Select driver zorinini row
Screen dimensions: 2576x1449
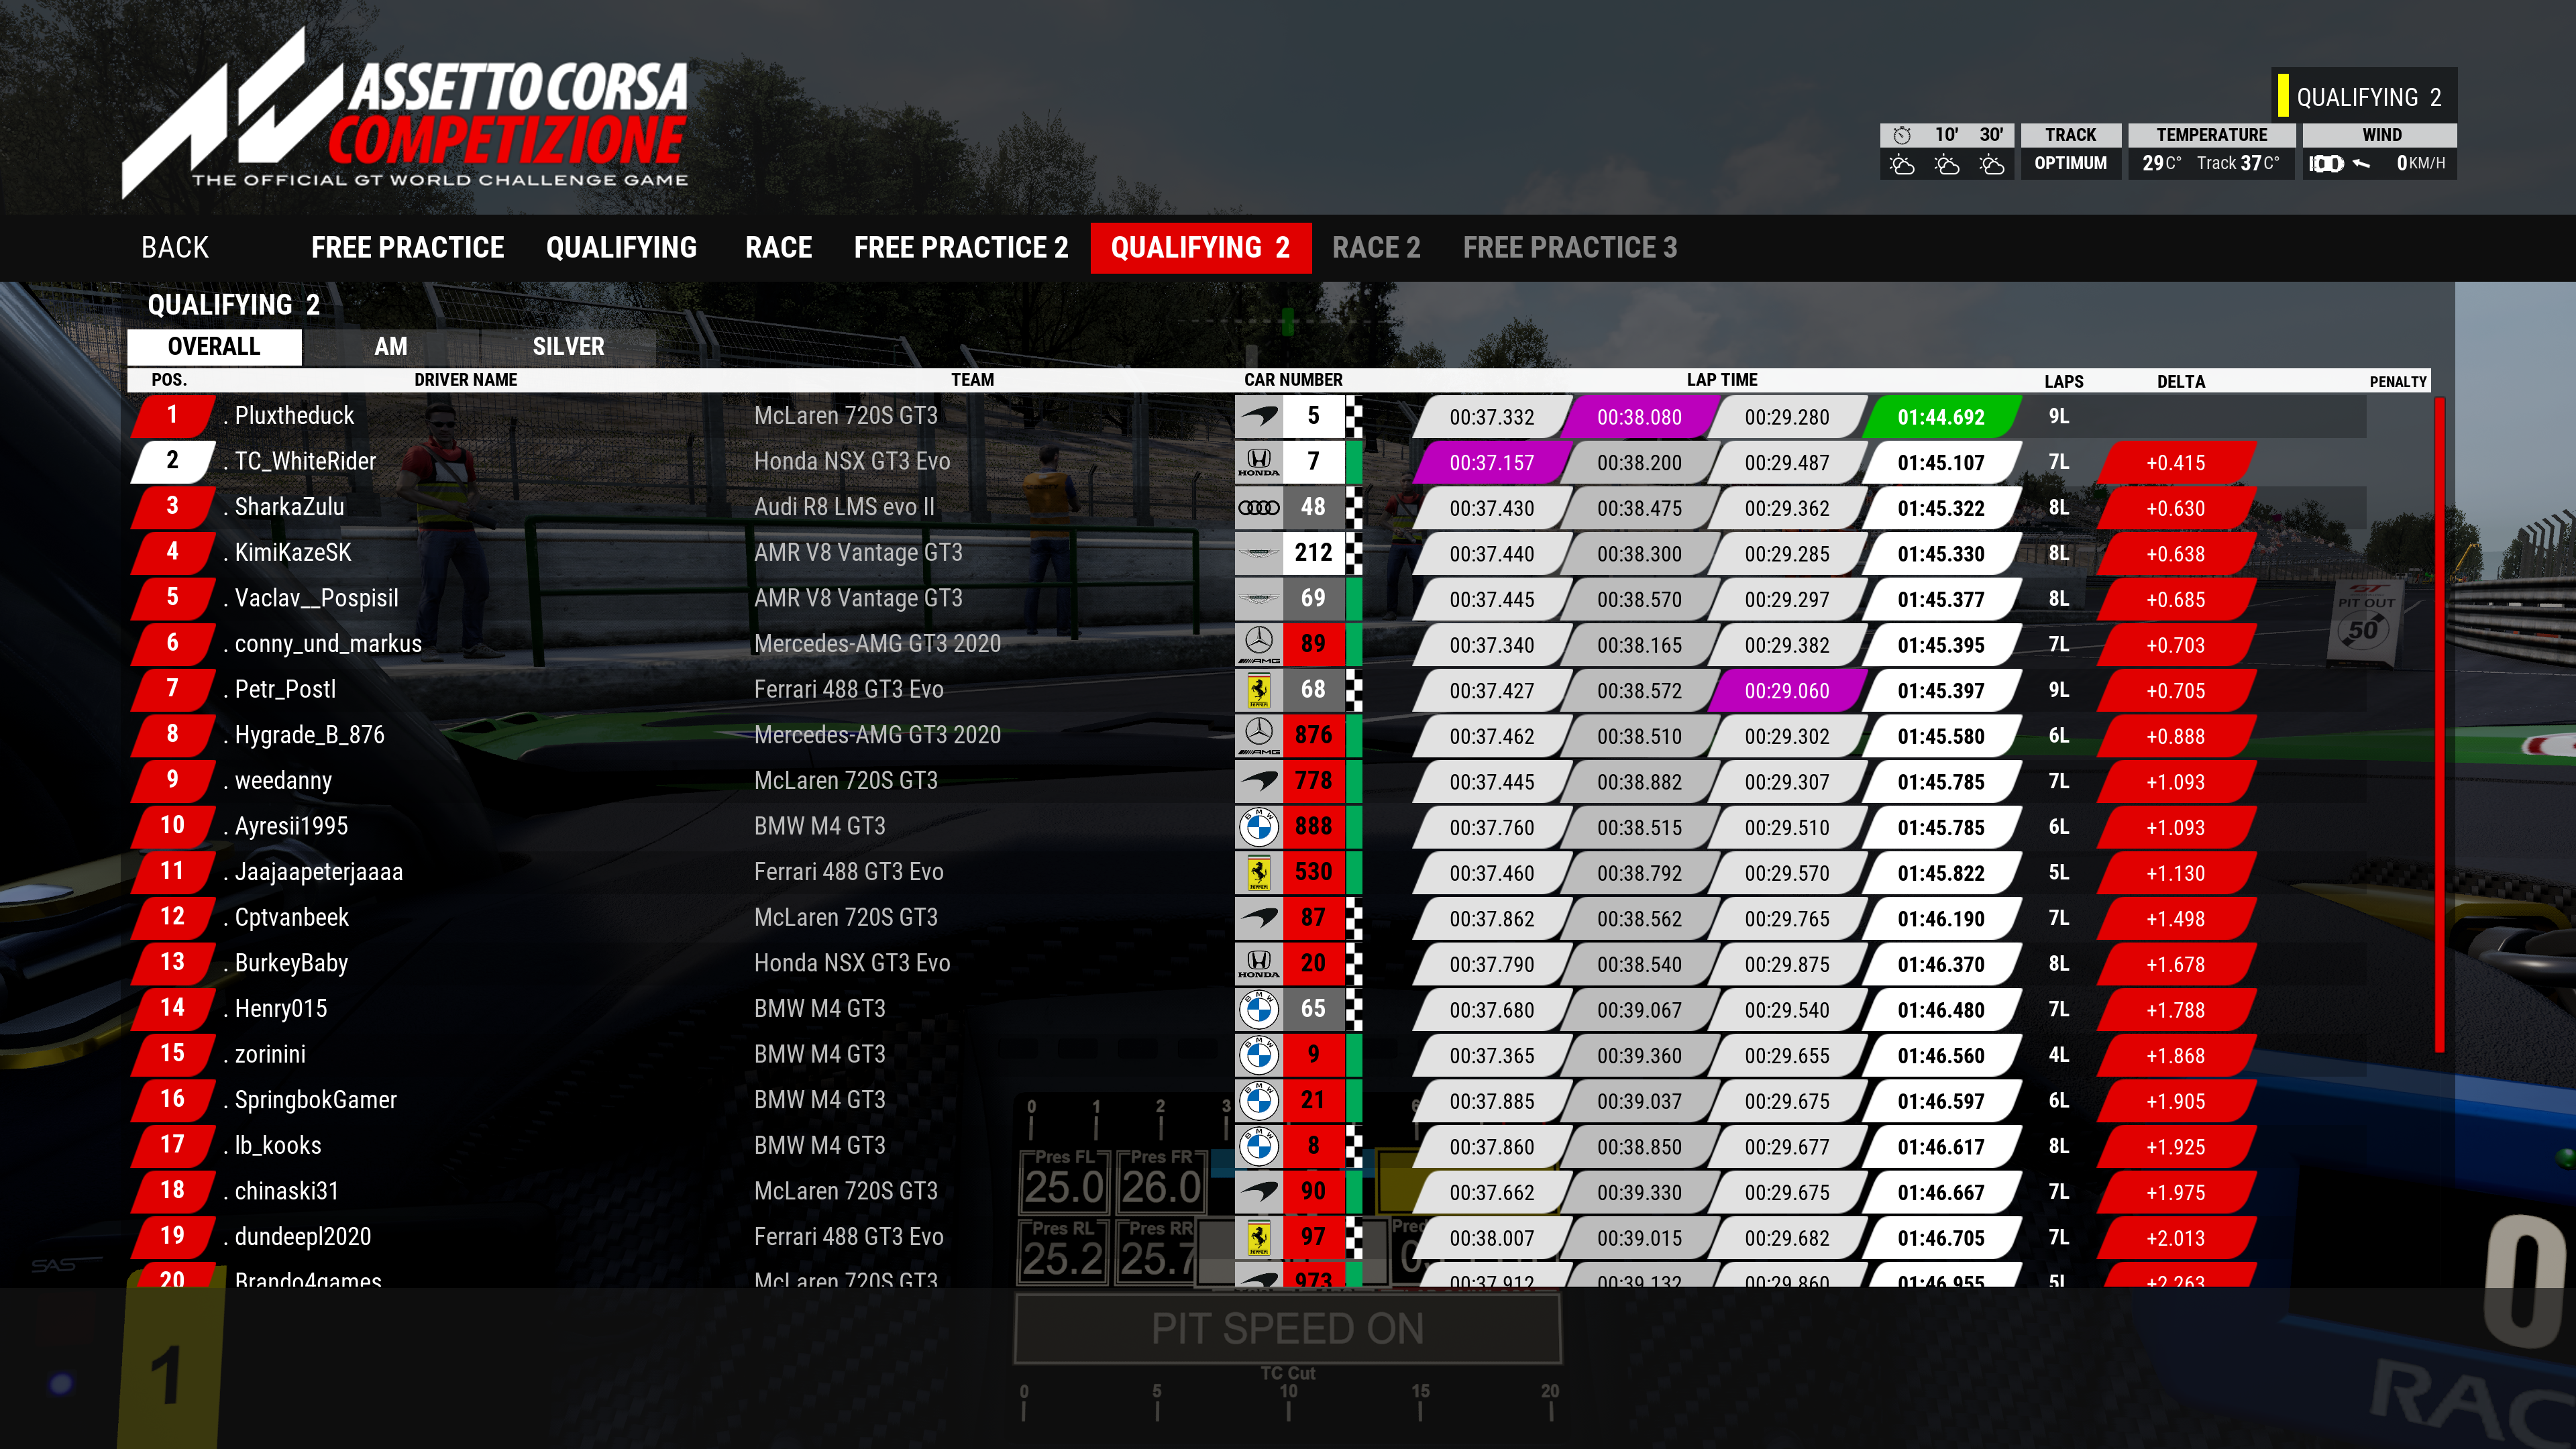[1247, 1055]
